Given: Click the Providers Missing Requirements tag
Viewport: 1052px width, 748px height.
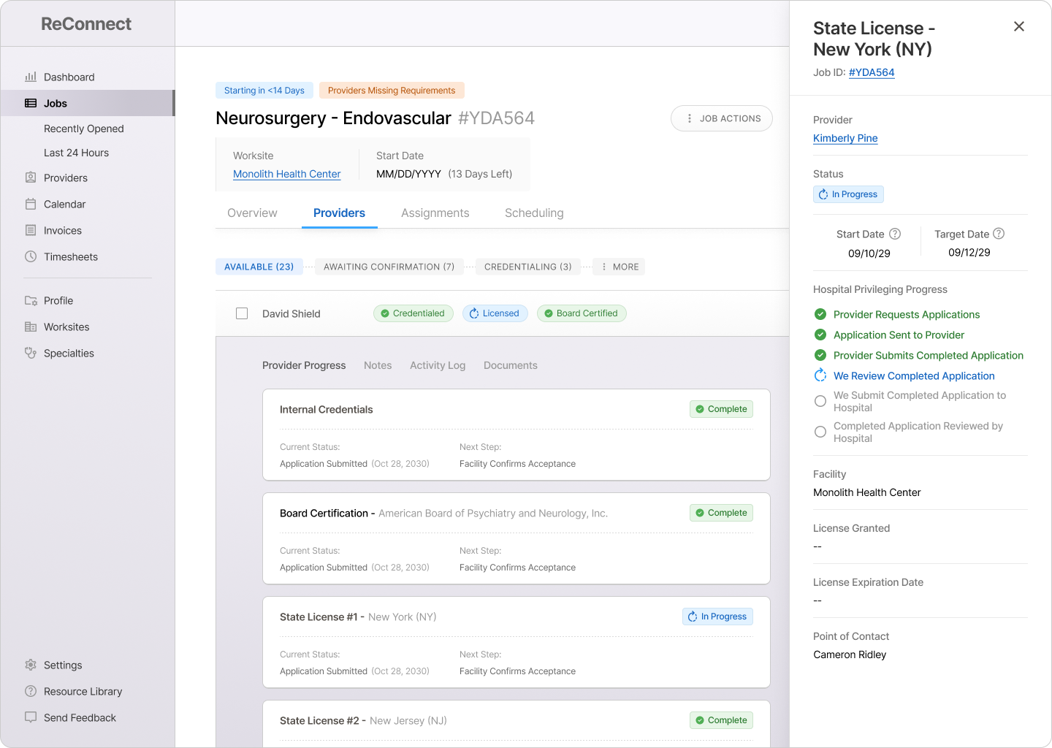Looking at the screenshot, I should 392,91.
